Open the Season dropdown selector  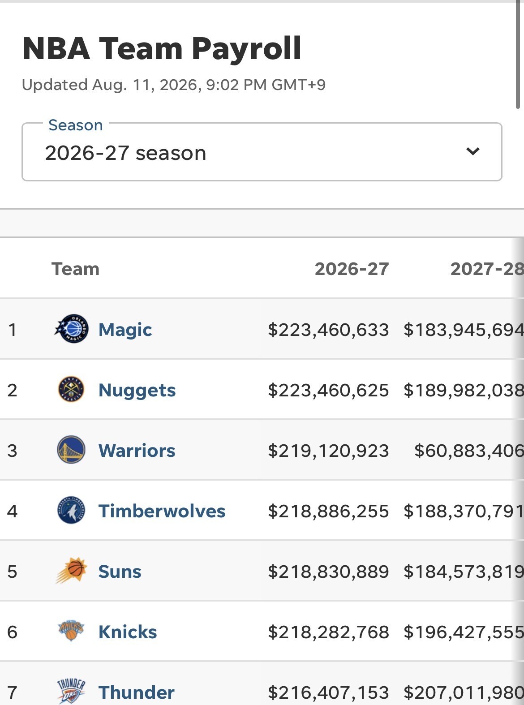[262, 152]
